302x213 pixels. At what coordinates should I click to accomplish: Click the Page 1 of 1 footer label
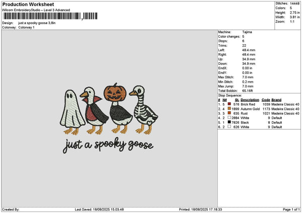[291, 209]
